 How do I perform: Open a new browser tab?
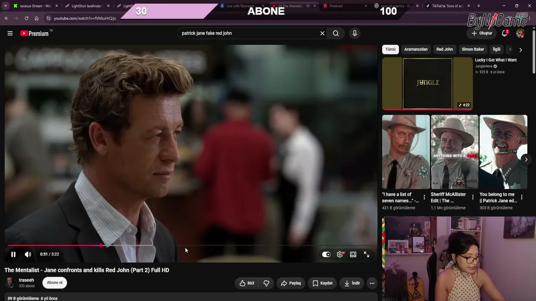click(x=479, y=6)
